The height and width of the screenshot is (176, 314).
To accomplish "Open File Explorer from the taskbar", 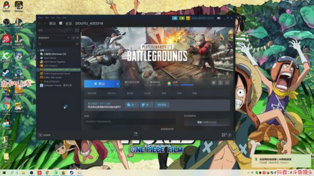I will pos(23,173).
